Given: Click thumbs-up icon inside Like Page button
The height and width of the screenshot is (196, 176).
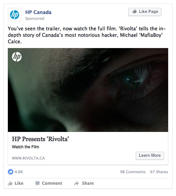Looking at the screenshot, I should [135, 12].
